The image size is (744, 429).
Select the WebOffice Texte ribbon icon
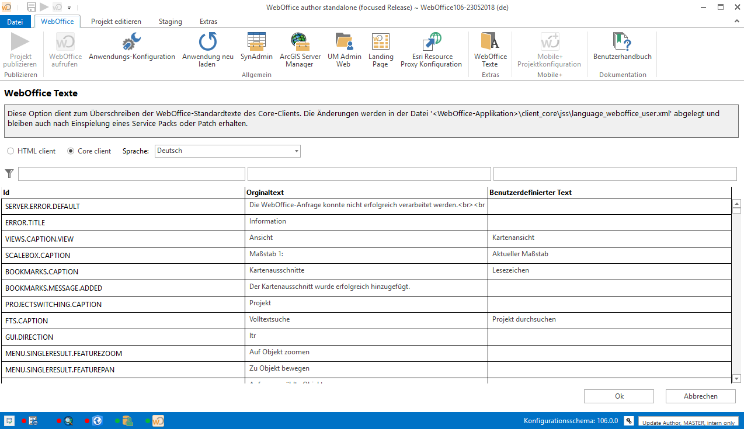click(490, 50)
